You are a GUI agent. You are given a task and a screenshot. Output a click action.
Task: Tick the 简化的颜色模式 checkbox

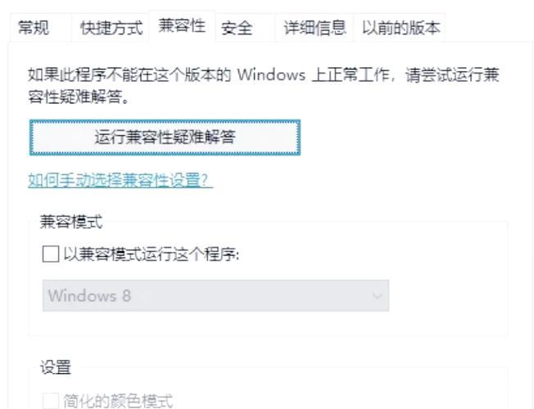pyautogui.click(x=51, y=401)
